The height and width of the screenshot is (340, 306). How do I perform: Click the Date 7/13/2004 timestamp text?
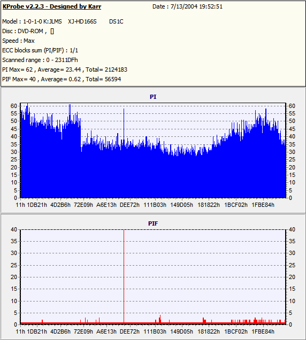click(187, 6)
